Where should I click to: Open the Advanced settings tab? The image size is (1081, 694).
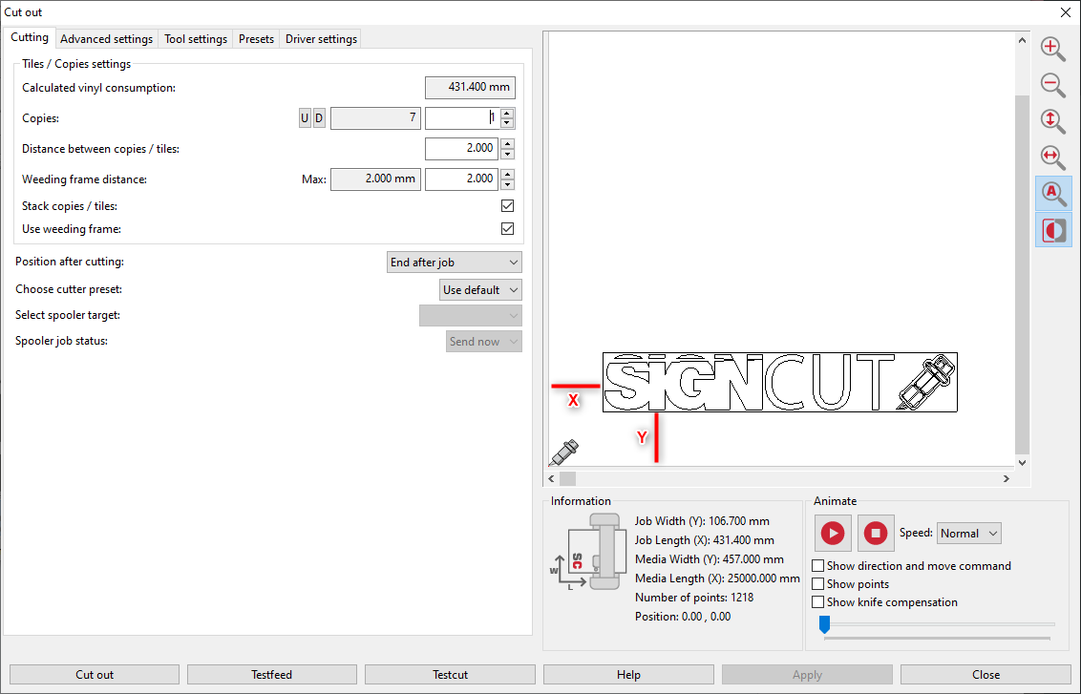point(106,38)
